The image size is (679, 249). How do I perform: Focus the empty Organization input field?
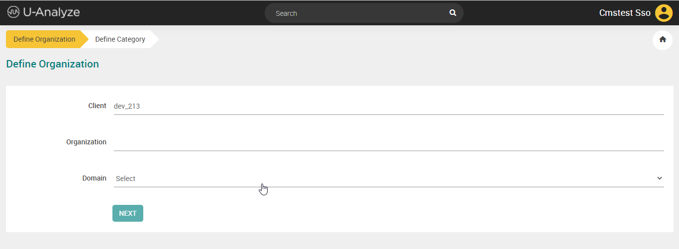tap(388, 142)
